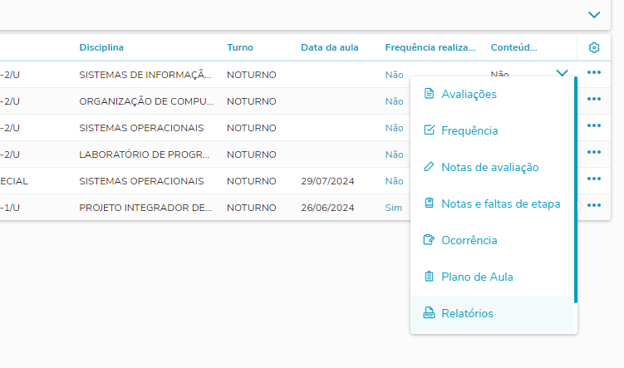
Task: Expand the collapsed panel chevron at top
Action: [x=594, y=14]
